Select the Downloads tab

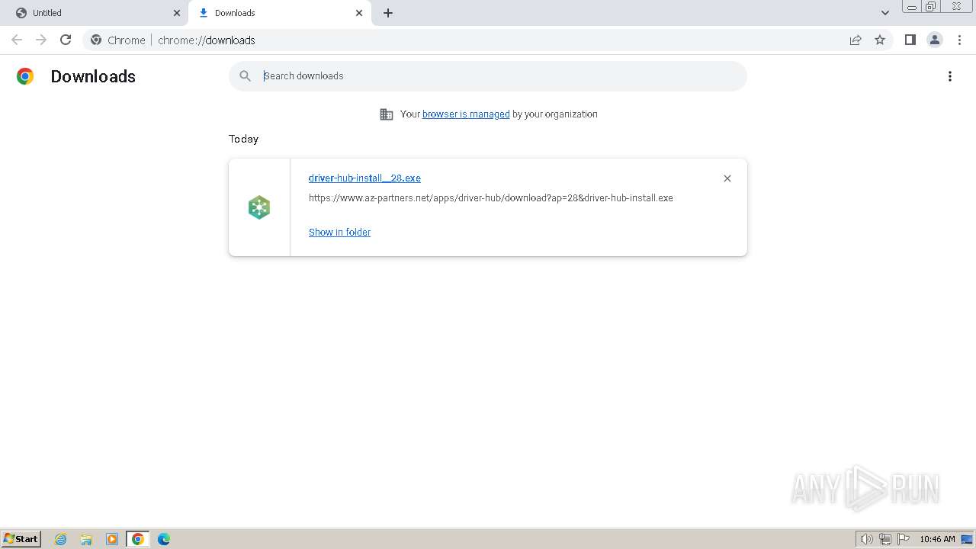tap(281, 13)
